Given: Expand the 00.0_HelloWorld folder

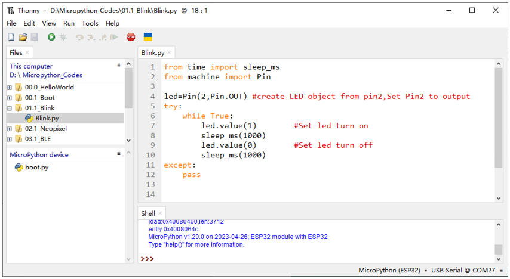Looking at the screenshot, I should tap(10, 88).
